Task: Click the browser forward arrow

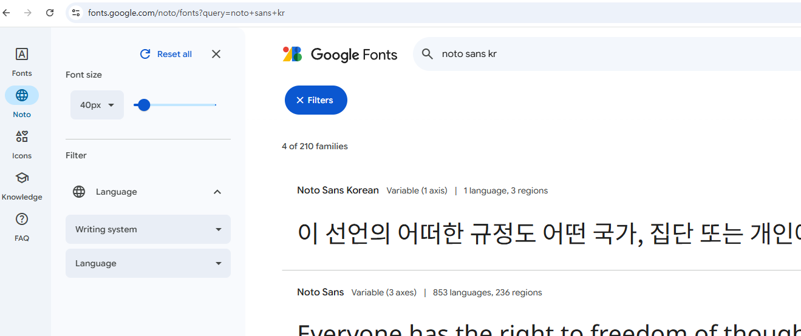Action: (28, 13)
